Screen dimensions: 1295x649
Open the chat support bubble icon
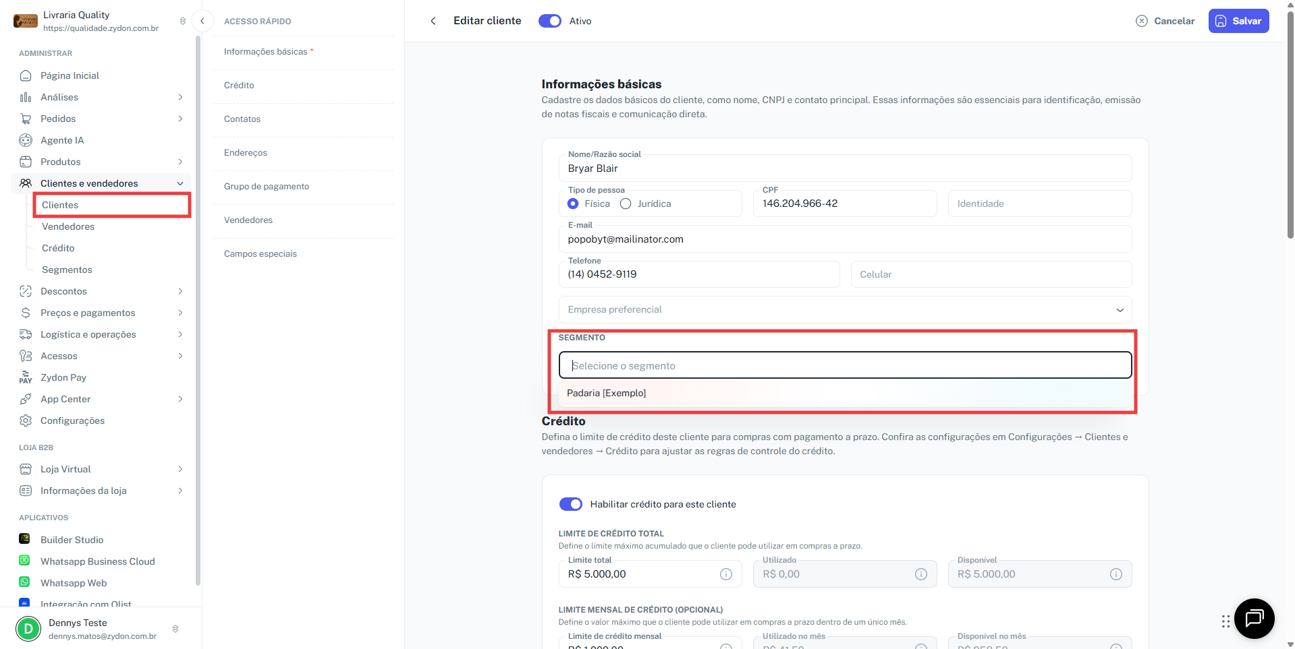click(1254, 618)
